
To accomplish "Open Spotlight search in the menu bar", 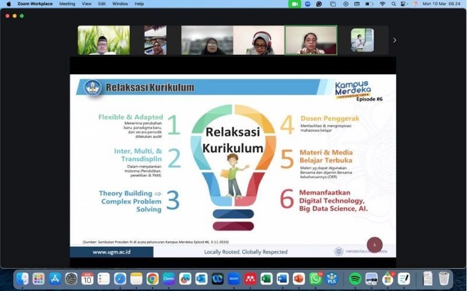I will [394, 3].
